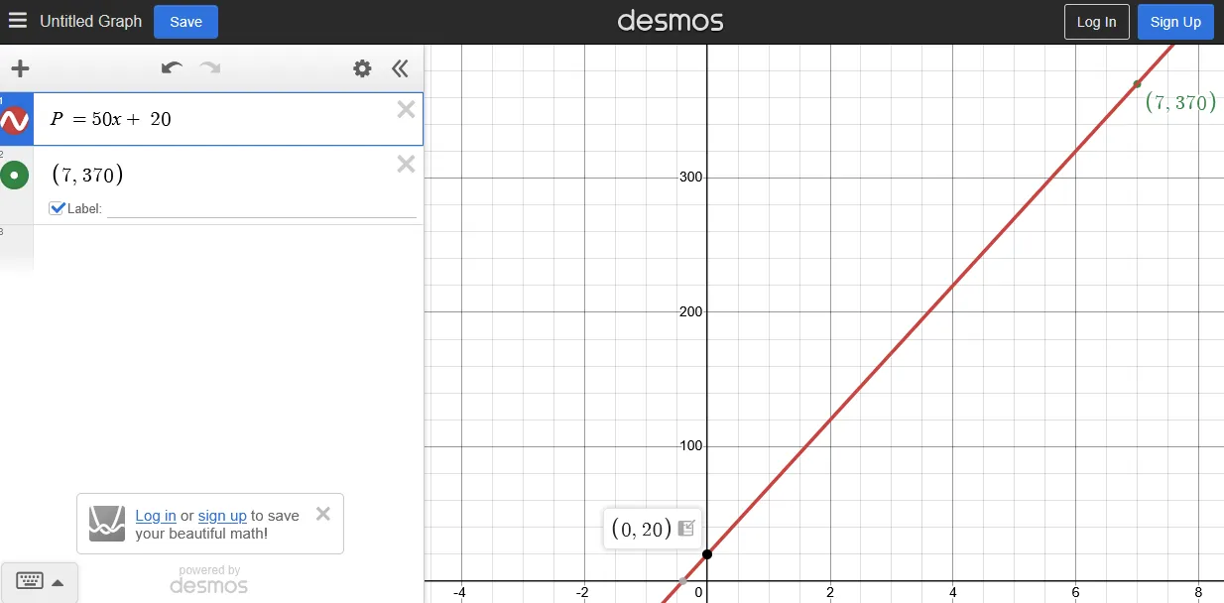Click the Label text input field
The height and width of the screenshot is (603, 1224).
click(x=262, y=208)
